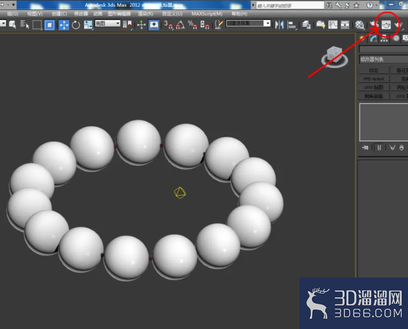
Task: Click Select and Manipulate icon
Action: click(141, 25)
